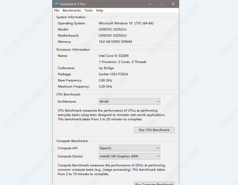Viewport: 238px width, 185px height.
Task: Select the Intel Core i5-3320M processor name
Action: coord(114,56)
